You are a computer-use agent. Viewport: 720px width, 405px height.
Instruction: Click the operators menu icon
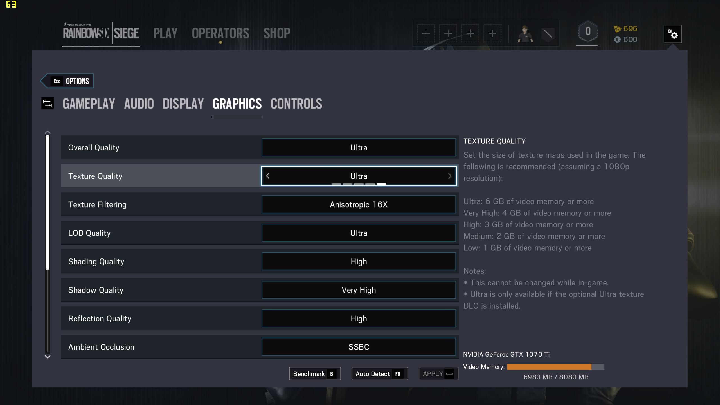221,33
